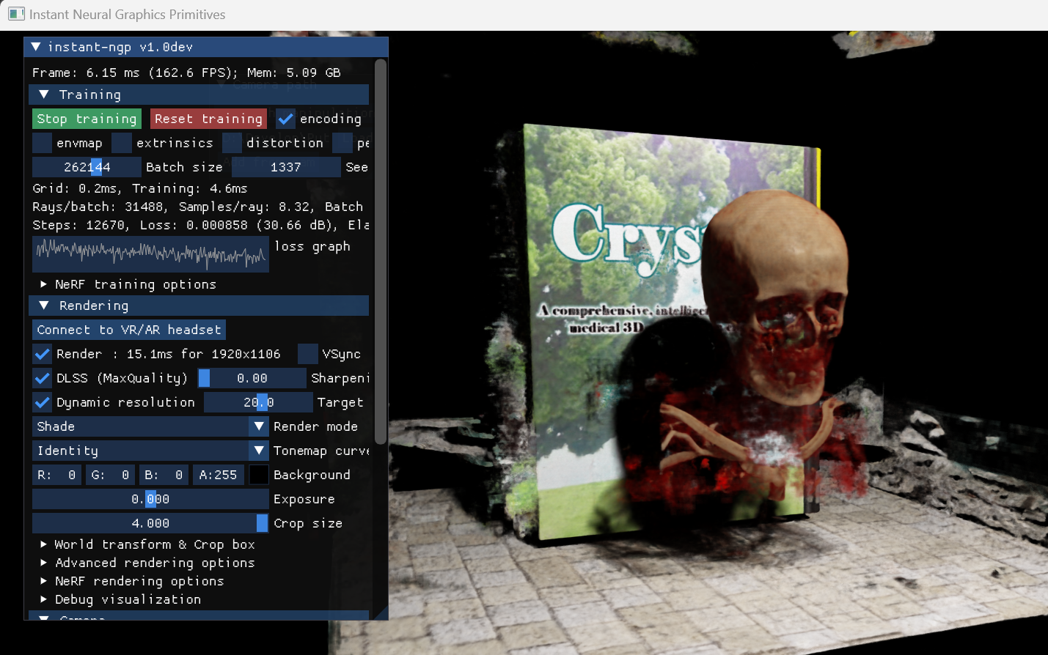Expand NeRF training options
1048x655 pixels.
44,284
